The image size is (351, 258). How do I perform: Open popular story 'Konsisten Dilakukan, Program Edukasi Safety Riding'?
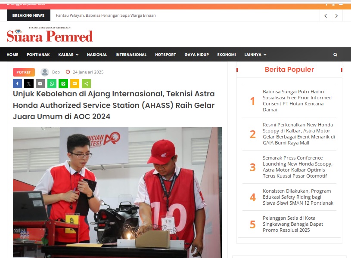(298, 197)
